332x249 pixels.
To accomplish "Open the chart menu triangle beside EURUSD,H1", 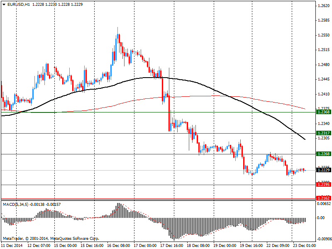I will tap(4, 5).
